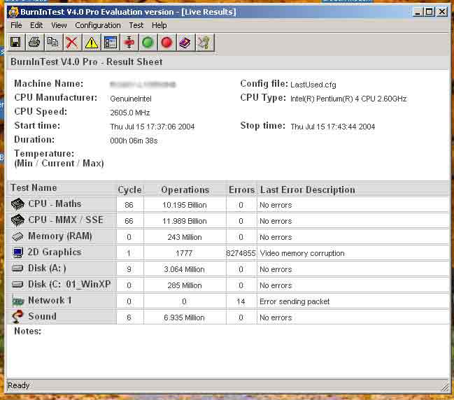This screenshot has height=400, width=454.
Task: Click the Disk (A:) drive icon
Action: point(17,269)
